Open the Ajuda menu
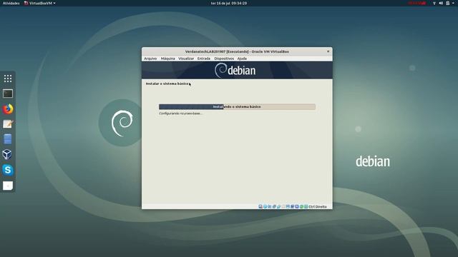This screenshot has width=458, height=257. click(x=242, y=59)
